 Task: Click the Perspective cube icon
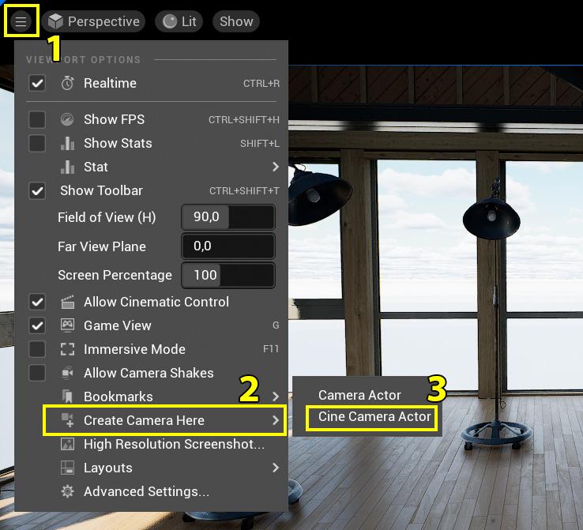tap(56, 21)
